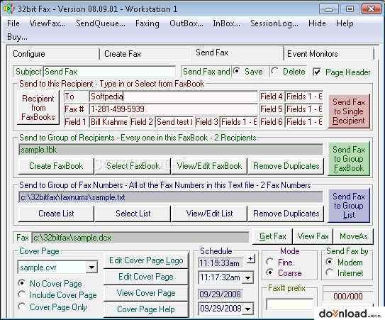Select Send Fax by Internet
This screenshot has height=320, width=385.
pyautogui.click(x=345, y=272)
